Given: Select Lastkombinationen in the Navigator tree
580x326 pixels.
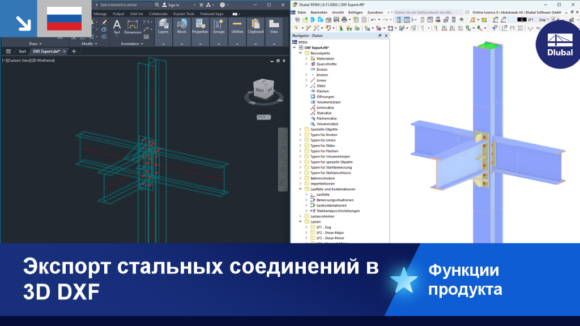Looking at the screenshot, I should pos(331,205).
